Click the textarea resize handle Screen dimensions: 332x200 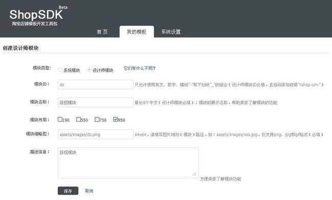(194, 174)
